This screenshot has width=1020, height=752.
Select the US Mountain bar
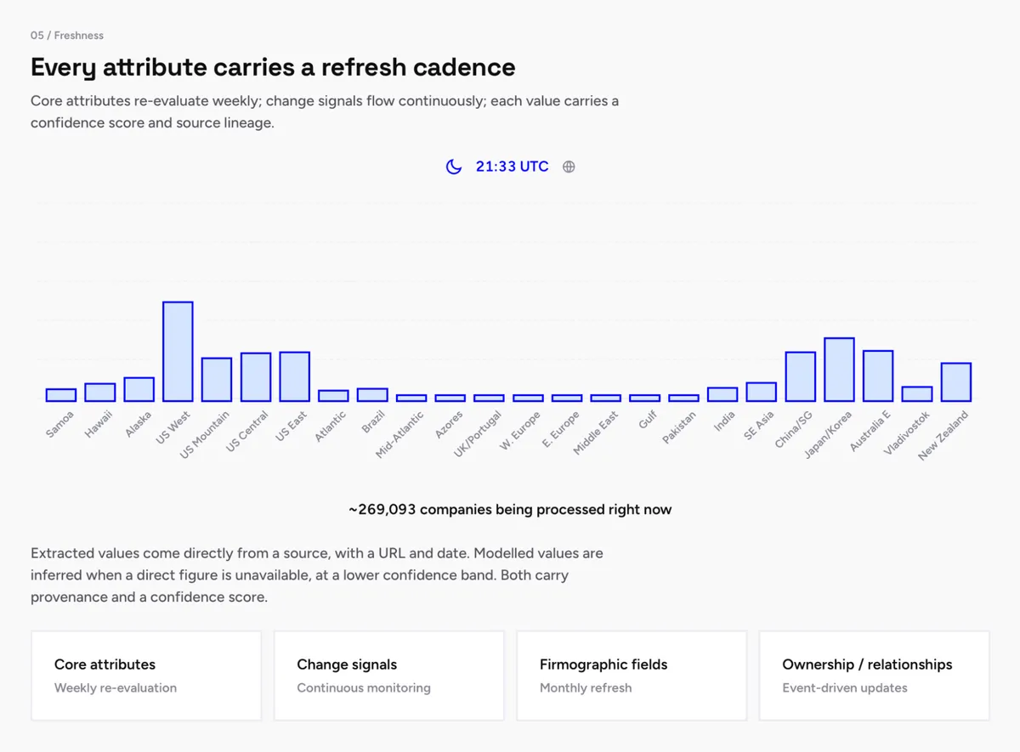coord(217,380)
